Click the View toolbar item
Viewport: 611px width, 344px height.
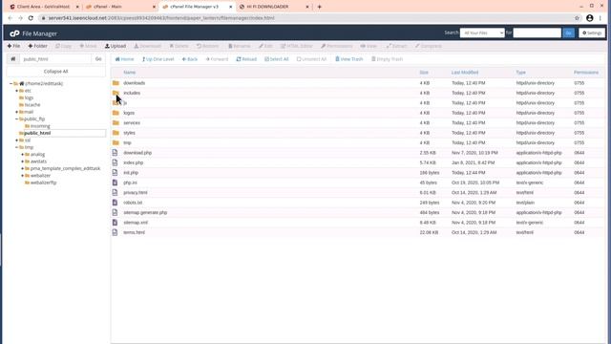369,46
